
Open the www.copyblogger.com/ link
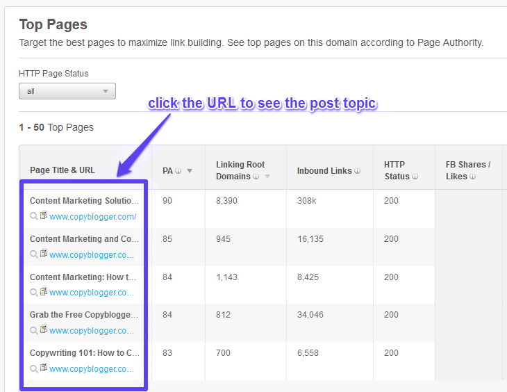point(93,217)
